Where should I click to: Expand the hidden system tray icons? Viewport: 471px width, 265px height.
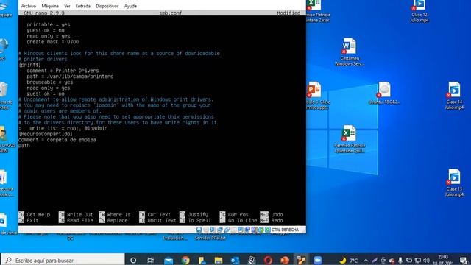click(x=366, y=260)
